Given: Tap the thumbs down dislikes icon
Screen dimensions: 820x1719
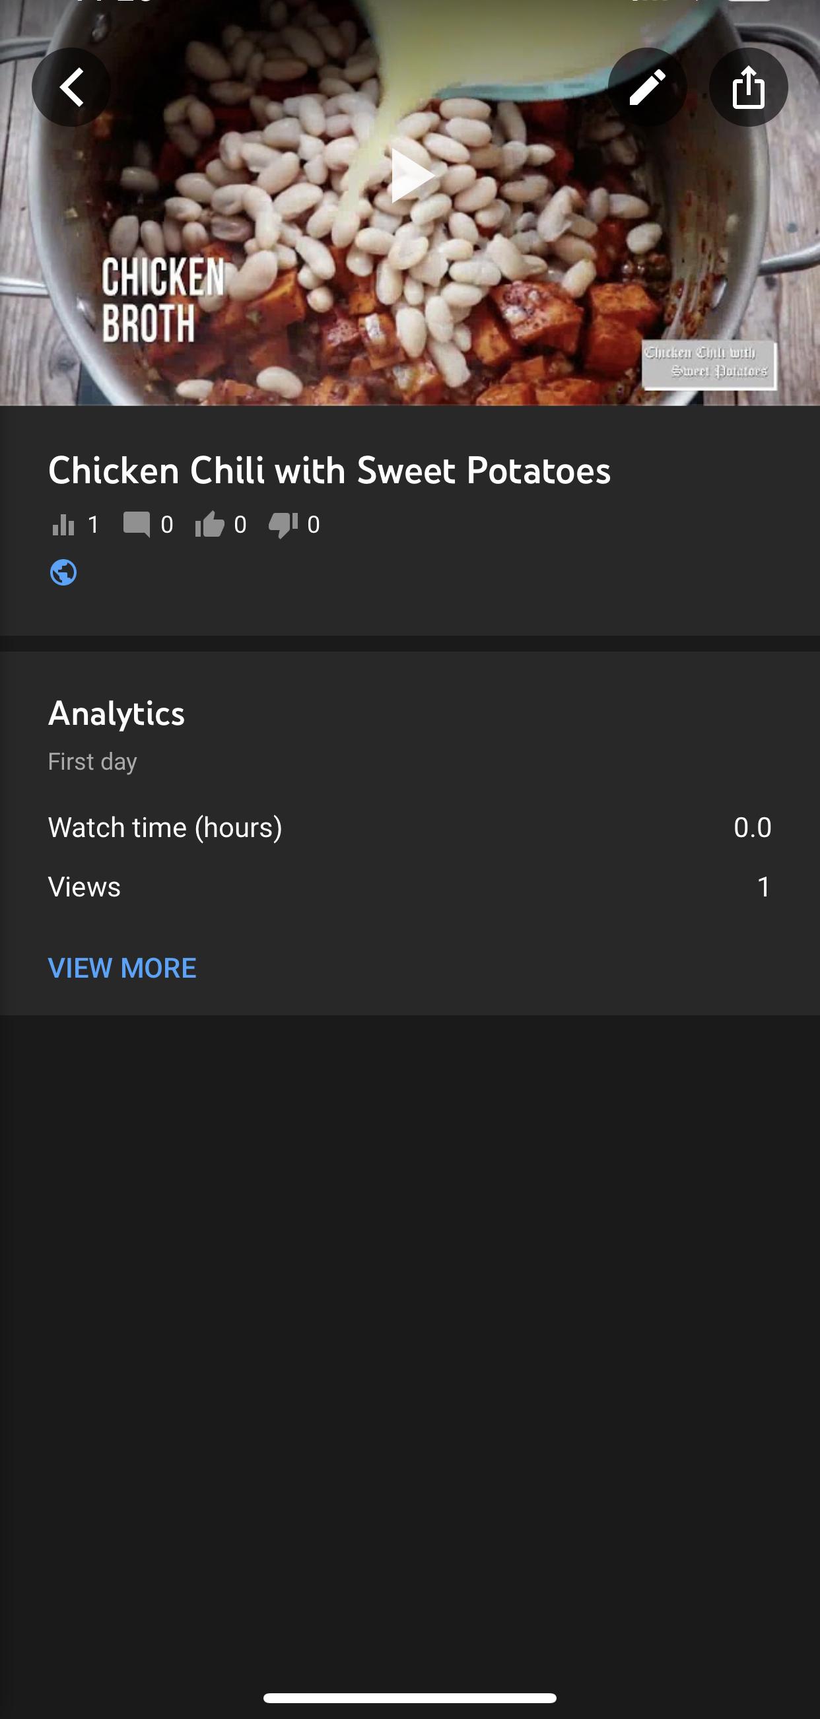Looking at the screenshot, I should [x=283, y=525].
